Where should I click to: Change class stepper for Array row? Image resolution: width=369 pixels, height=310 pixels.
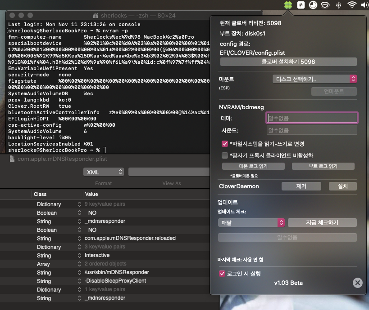pyautogui.click(x=79, y=264)
